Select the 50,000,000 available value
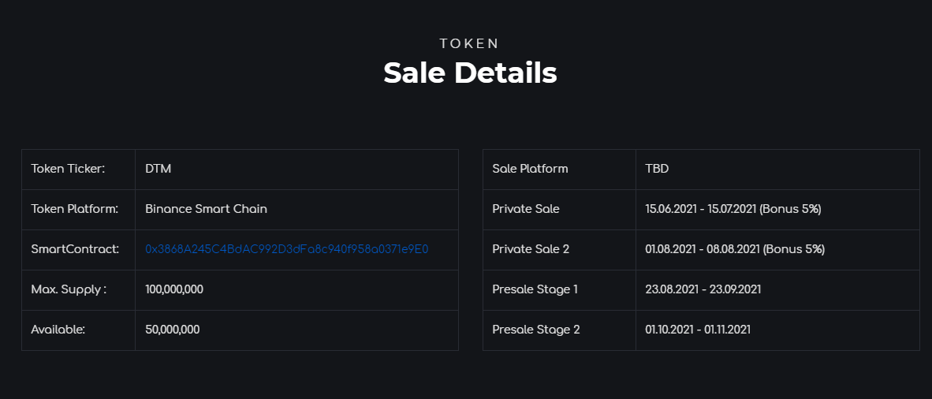This screenshot has width=932, height=399. tap(173, 330)
